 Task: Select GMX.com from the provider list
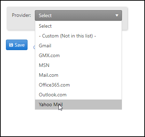[78, 55]
